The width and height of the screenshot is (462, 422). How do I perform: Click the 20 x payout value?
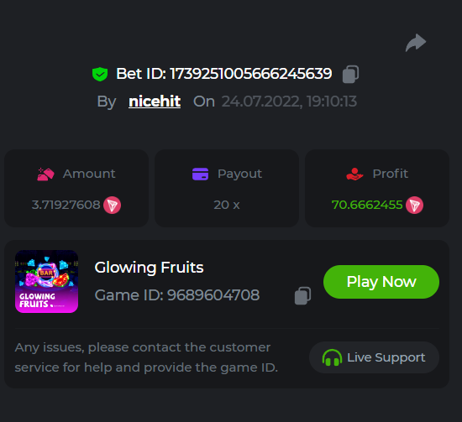pos(227,205)
